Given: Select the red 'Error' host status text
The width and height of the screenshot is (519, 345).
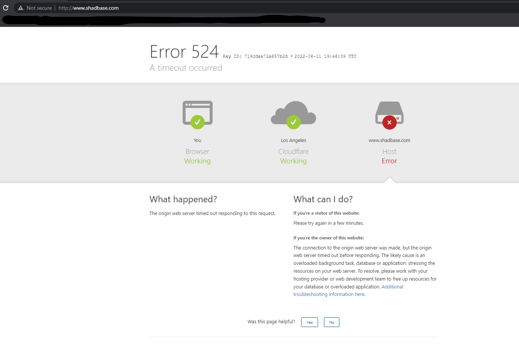Looking at the screenshot, I should 389,161.
